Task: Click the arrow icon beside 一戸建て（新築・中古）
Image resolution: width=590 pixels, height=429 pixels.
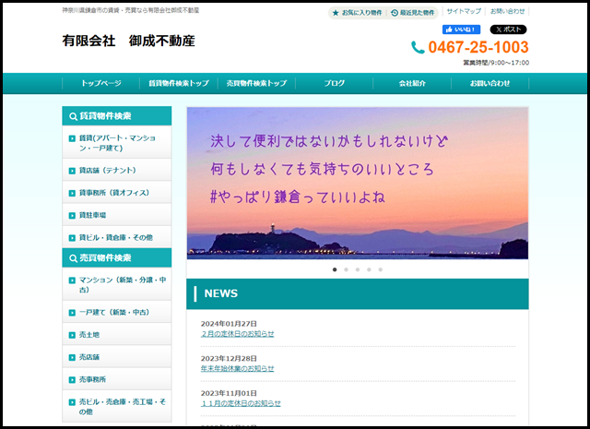Action: [x=72, y=313]
